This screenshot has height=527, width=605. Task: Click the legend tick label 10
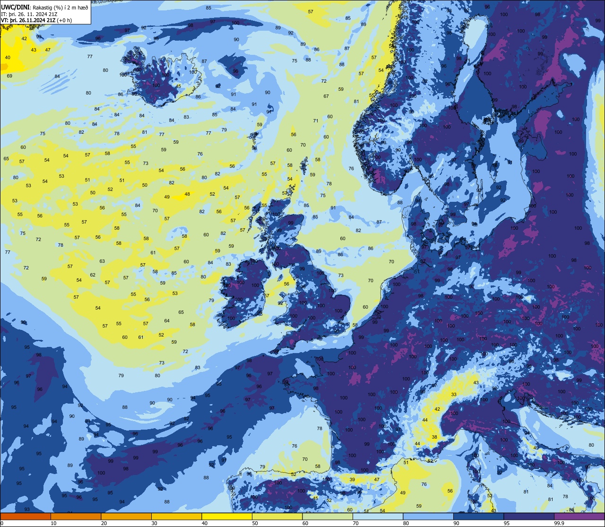click(x=53, y=523)
